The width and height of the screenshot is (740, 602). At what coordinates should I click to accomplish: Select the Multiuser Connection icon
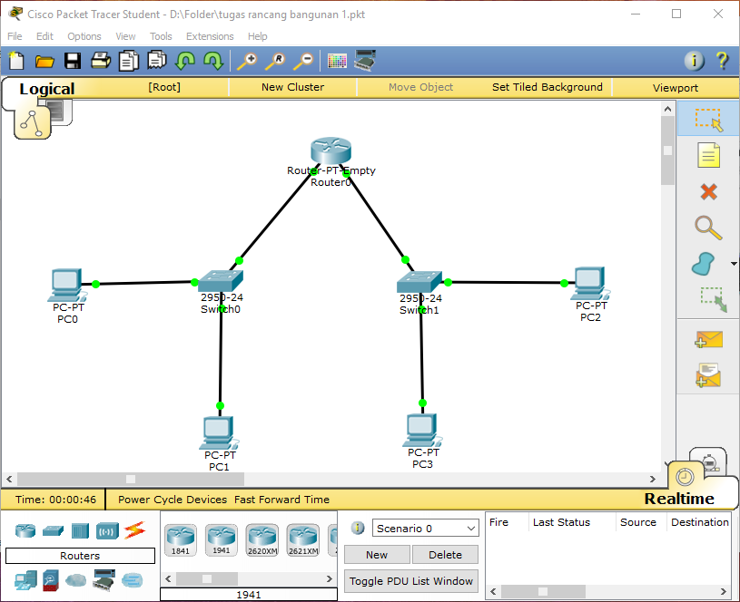pyautogui.click(x=133, y=580)
